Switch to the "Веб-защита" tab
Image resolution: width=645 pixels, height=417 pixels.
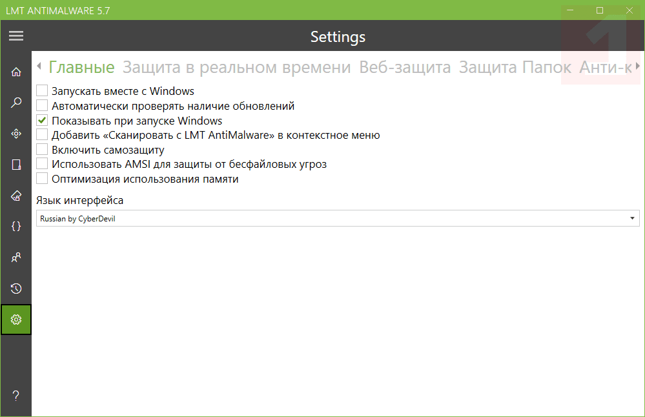click(x=405, y=67)
